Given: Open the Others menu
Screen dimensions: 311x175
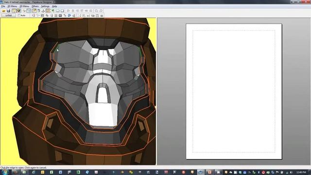Looking at the screenshot, I should click(x=35, y=6).
